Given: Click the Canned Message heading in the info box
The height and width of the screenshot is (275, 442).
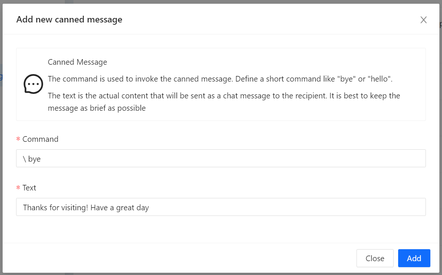Looking at the screenshot, I should [x=77, y=62].
